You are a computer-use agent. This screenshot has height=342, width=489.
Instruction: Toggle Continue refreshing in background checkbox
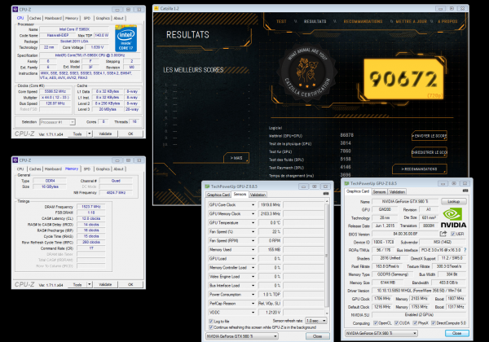click(x=211, y=327)
